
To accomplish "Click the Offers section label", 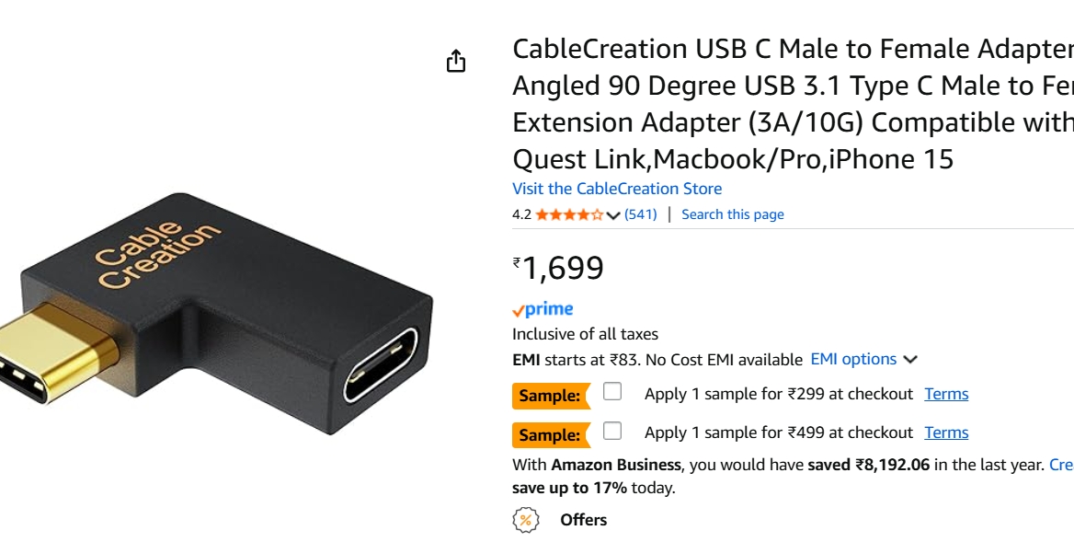I will tap(583, 520).
